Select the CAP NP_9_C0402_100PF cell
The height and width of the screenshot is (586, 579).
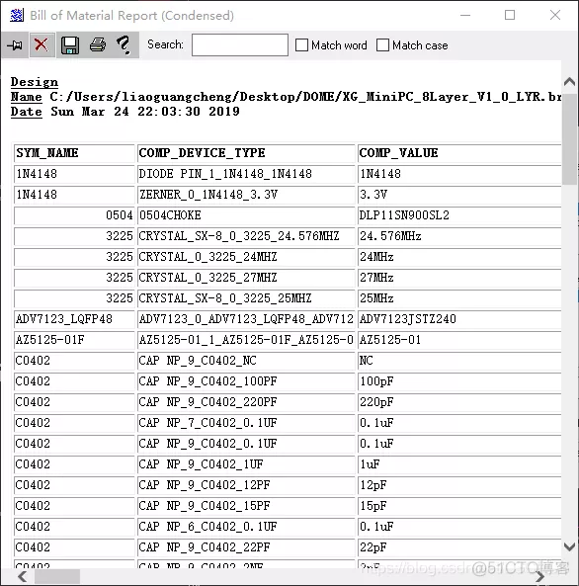click(246, 381)
